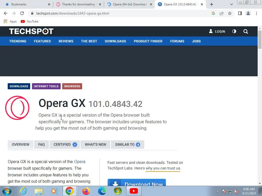Click the page vertical scrollbar thumb
The image size is (262, 196).
coord(260,40)
